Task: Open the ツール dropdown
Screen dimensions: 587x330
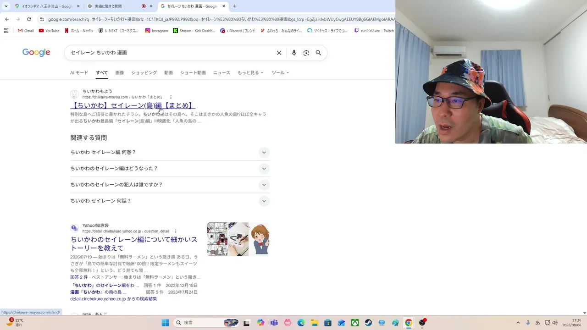Action: pos(280,73)
